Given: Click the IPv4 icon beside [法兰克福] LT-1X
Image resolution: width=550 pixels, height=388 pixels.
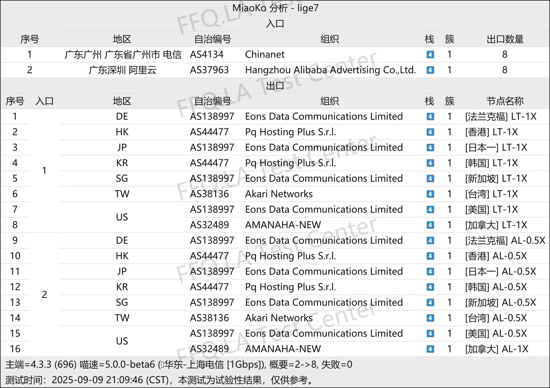Looking at the screenshot, I should click(430, 117).
